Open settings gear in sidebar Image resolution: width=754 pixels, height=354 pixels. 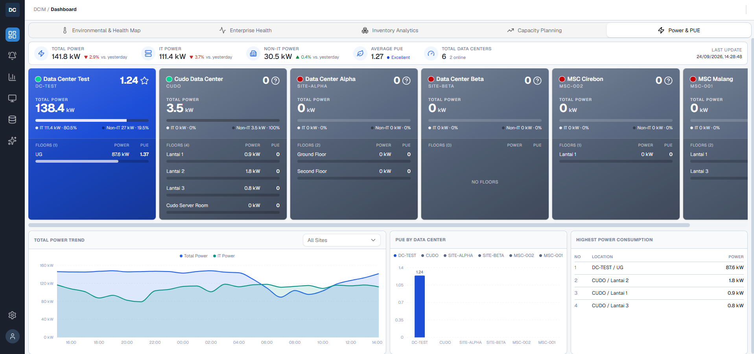(12, 315)
